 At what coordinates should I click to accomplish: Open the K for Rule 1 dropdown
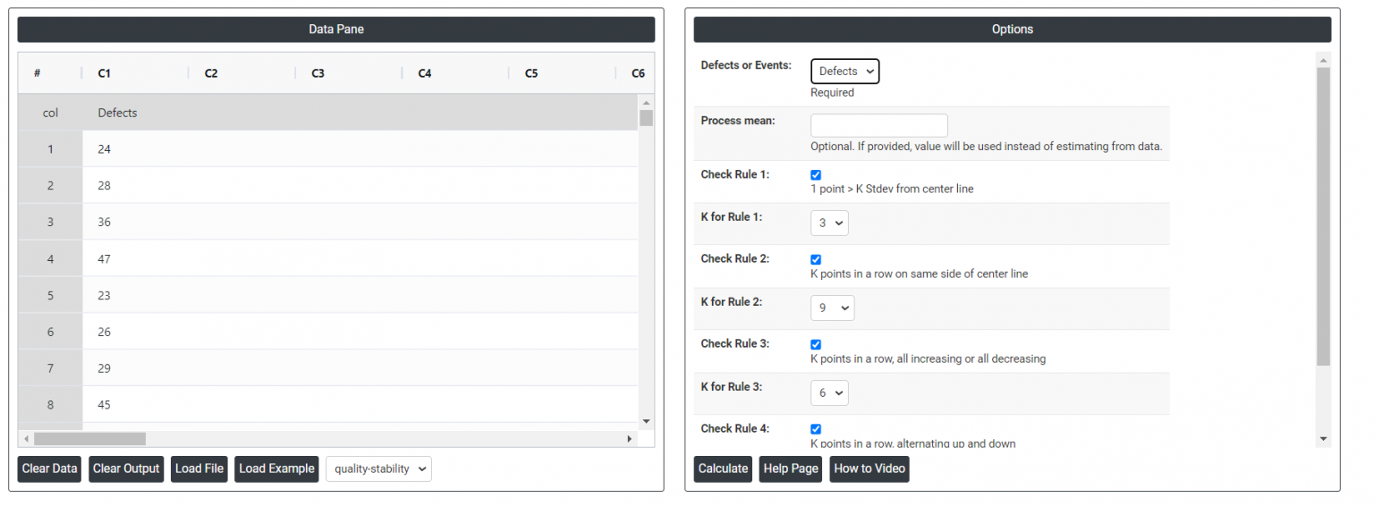(x=829, y=223)
